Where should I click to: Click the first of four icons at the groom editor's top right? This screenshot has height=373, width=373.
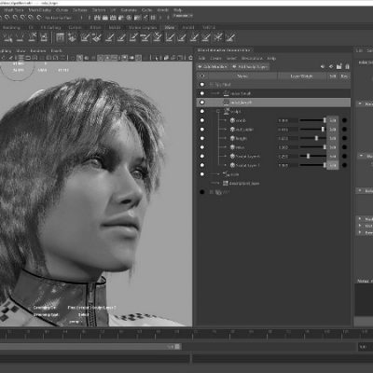click(323, 66)
